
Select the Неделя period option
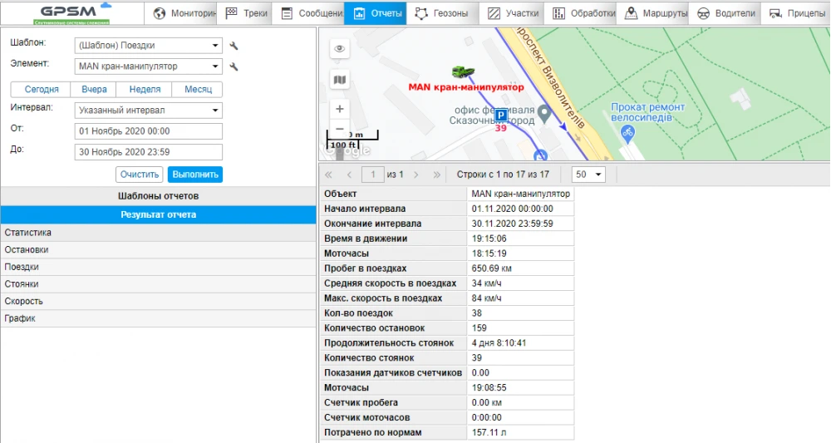(x=145, y=90)
